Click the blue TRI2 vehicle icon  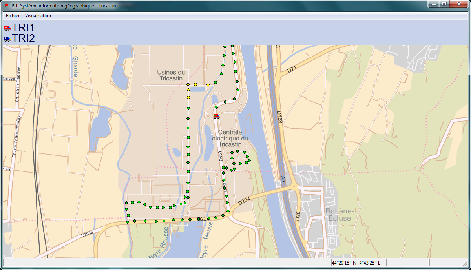7,39
